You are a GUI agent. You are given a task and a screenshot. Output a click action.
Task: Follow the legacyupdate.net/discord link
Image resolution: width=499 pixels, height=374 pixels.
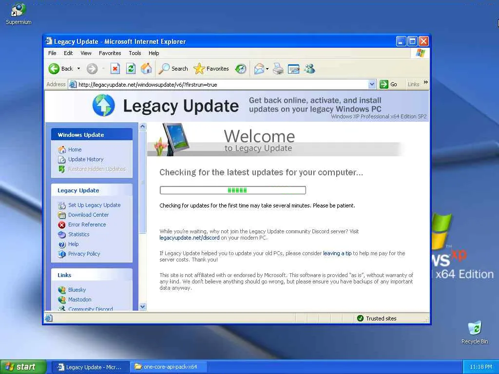click(x=190, y=238)
